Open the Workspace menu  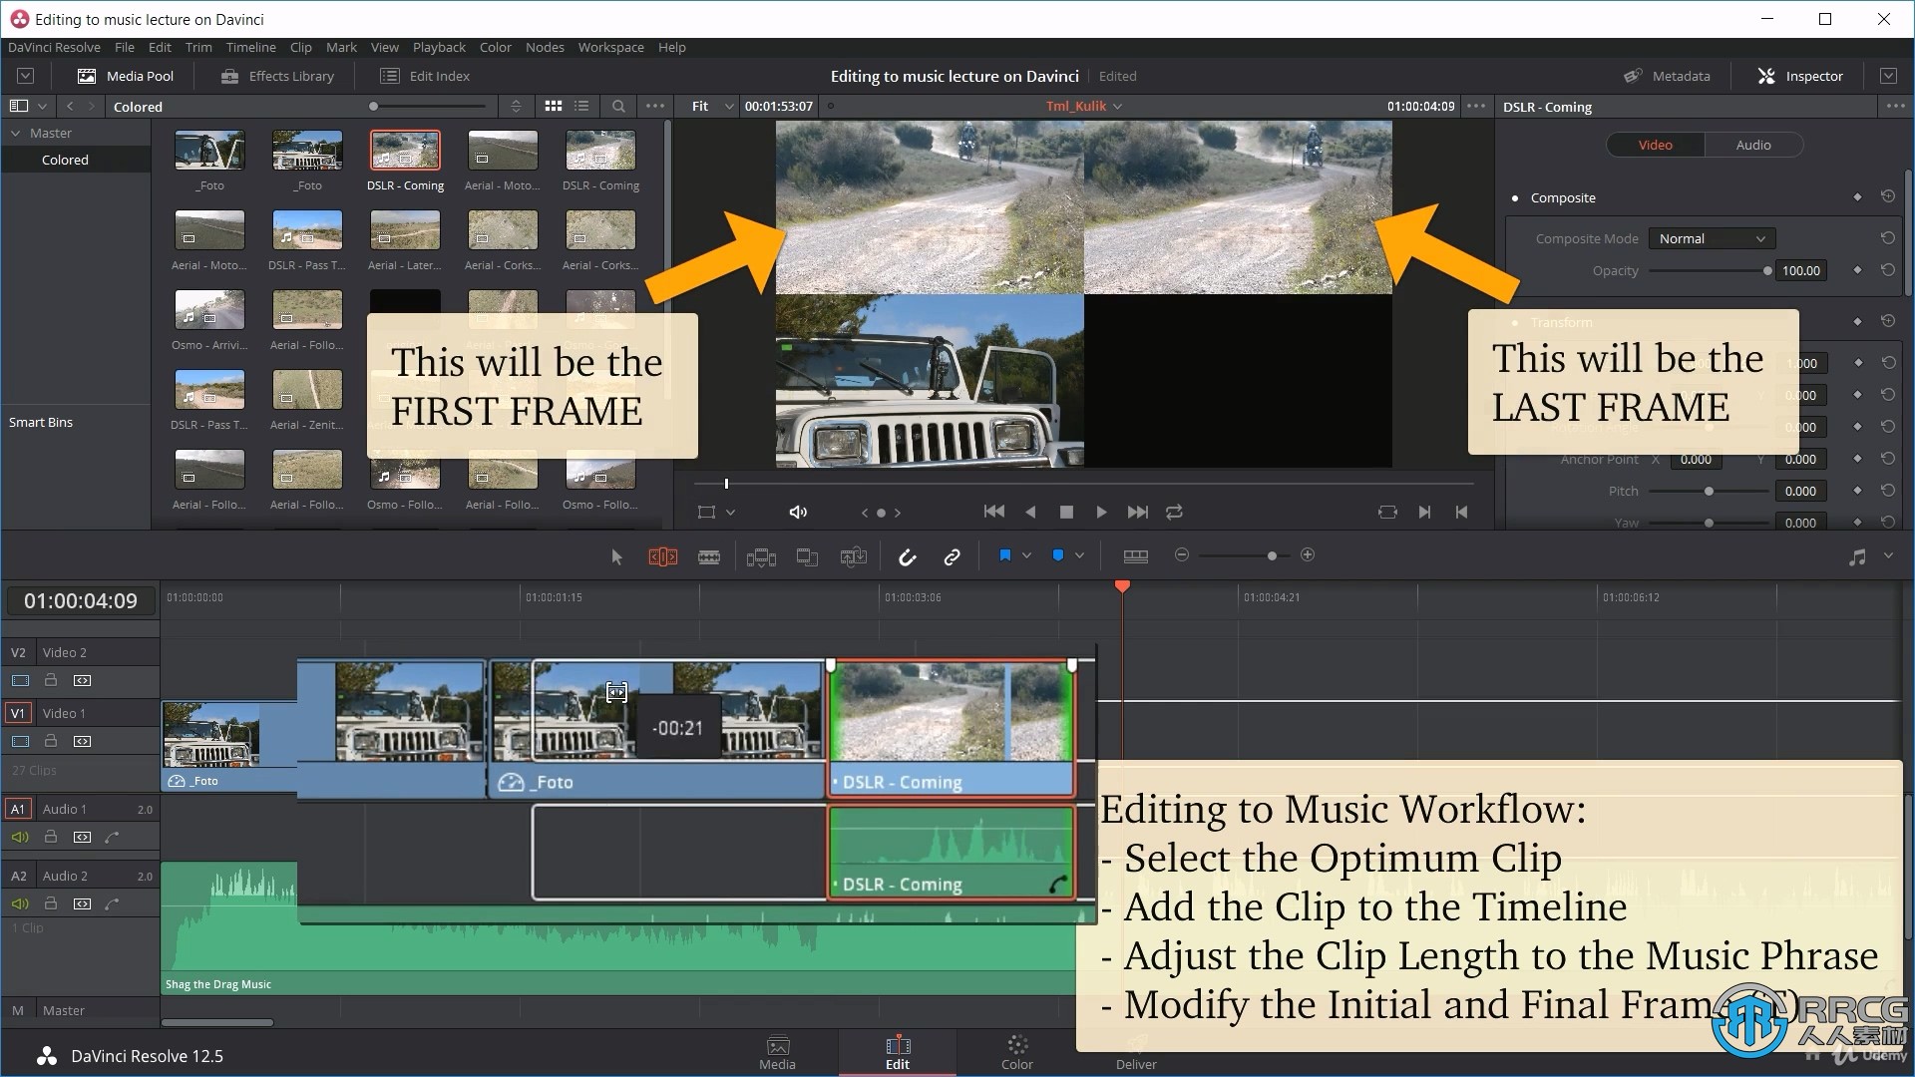tap(610, 47)
